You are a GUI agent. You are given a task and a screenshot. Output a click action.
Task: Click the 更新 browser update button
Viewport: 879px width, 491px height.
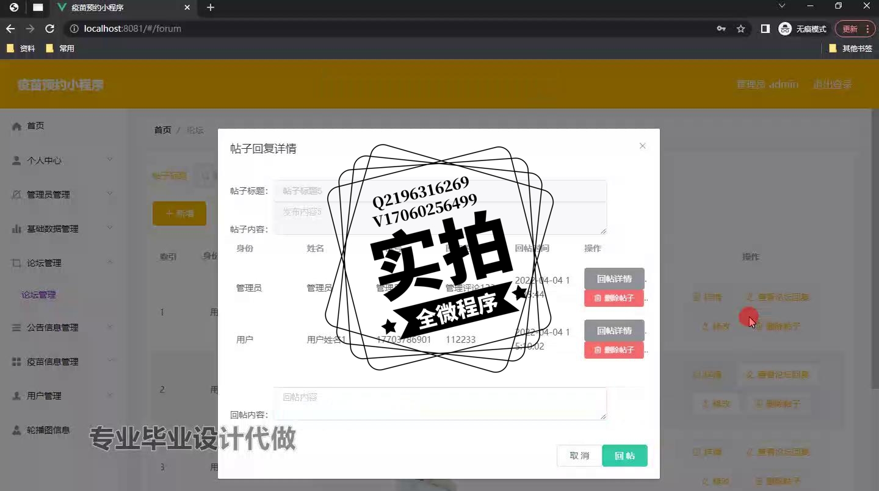[855, 29]
